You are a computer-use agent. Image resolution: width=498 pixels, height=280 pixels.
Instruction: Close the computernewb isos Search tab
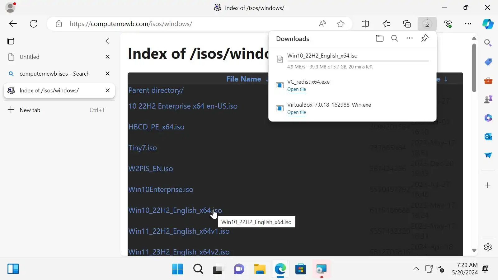[x=108, y=73]
